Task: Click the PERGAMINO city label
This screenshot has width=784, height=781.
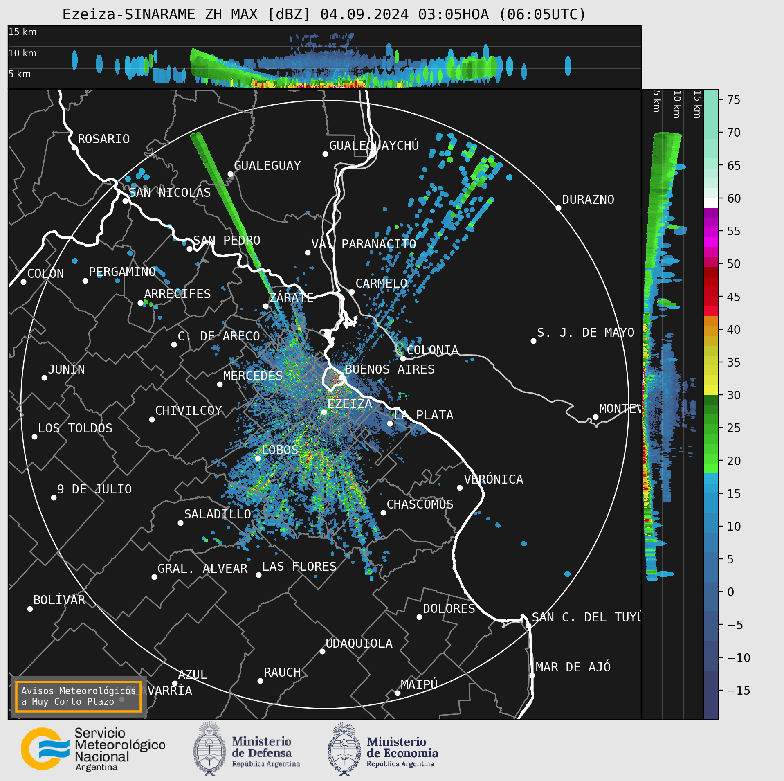Action: tap(122, 272)
